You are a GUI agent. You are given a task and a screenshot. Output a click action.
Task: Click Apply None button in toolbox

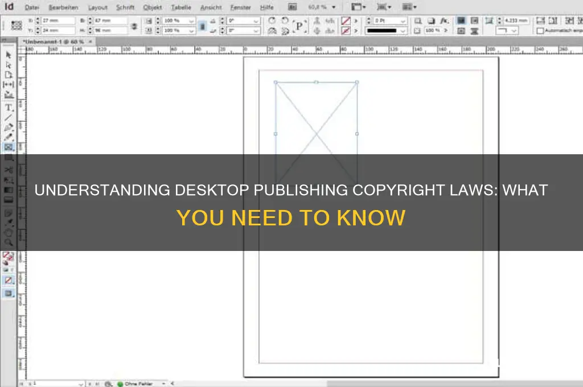click(x=8, y=281)
